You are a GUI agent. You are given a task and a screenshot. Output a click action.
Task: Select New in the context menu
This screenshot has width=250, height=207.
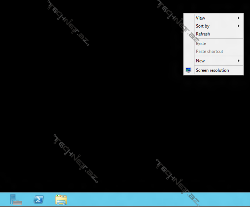tap(200, 61)
